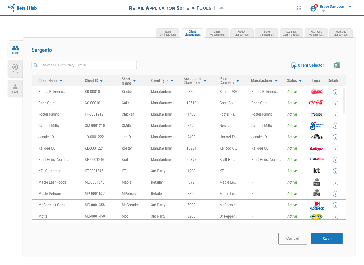Viewport: 364px width, 265px height.
Task: View details info for Motts
Action: pyautogui.click(x=336, y=217)
